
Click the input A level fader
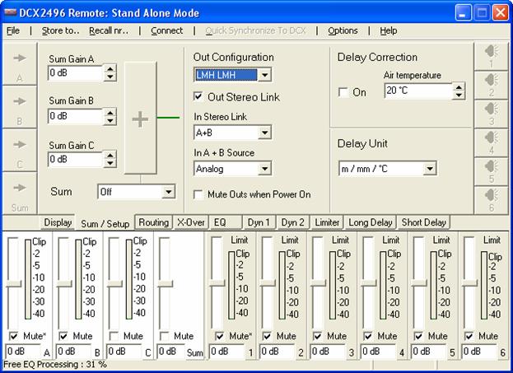(x=12, y=281)
